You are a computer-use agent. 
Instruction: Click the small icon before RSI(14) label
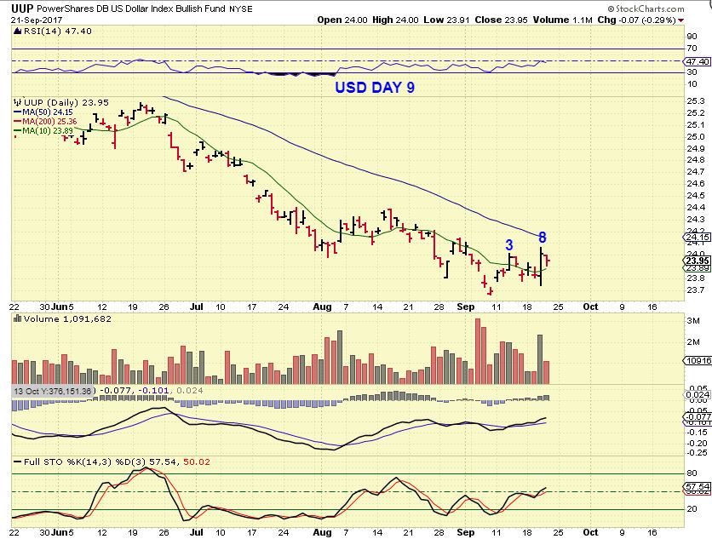[x=17, y=31]
